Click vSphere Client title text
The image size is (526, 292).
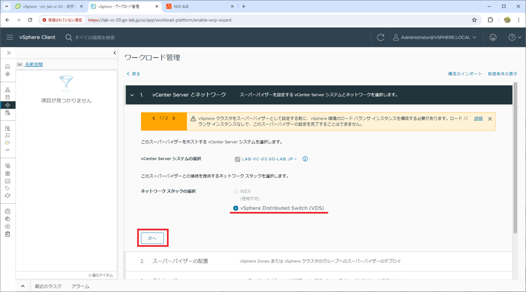click(37, 38)
